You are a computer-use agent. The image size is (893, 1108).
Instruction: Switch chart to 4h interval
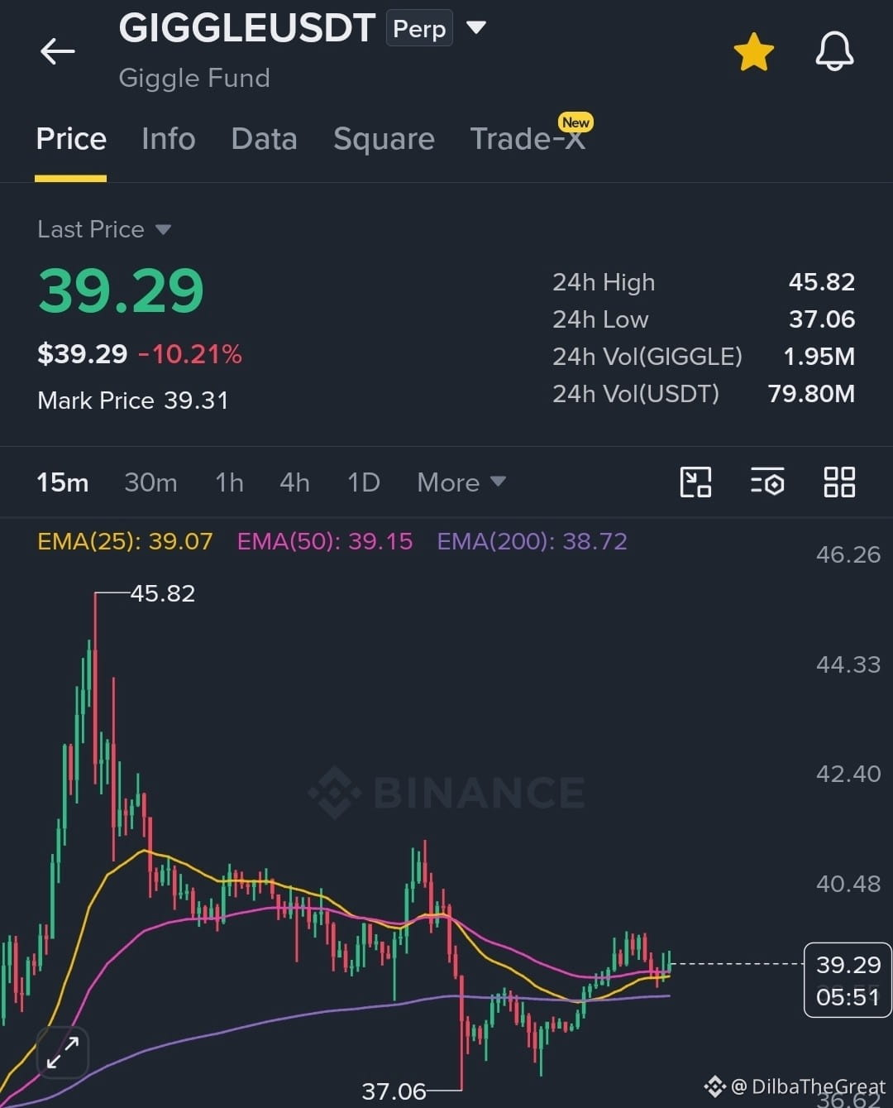pyautogui.click(x=294, y=482)
